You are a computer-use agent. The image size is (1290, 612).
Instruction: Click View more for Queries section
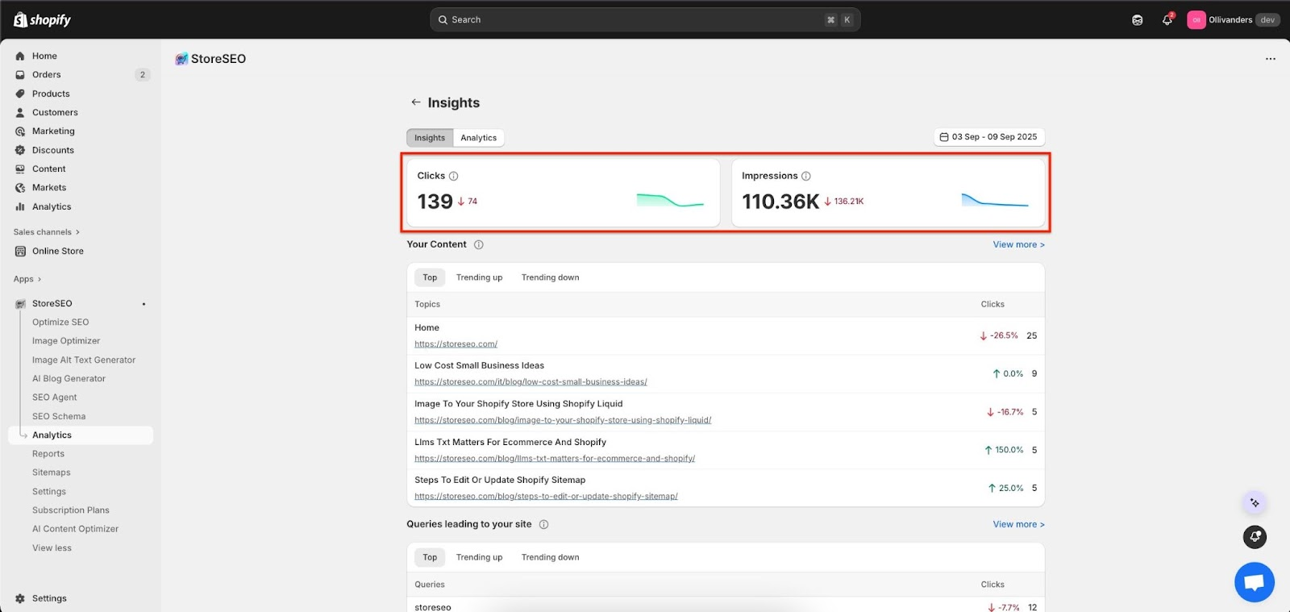(1018, 524)
